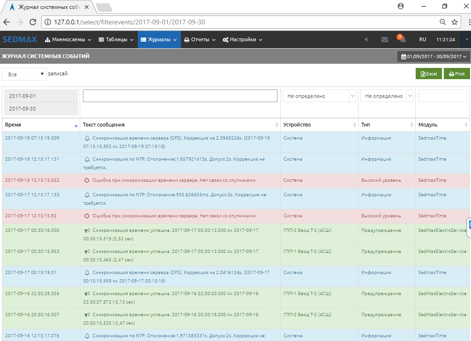Click the message text filter input field
471x341 pixels.
(x=180, y=96)
